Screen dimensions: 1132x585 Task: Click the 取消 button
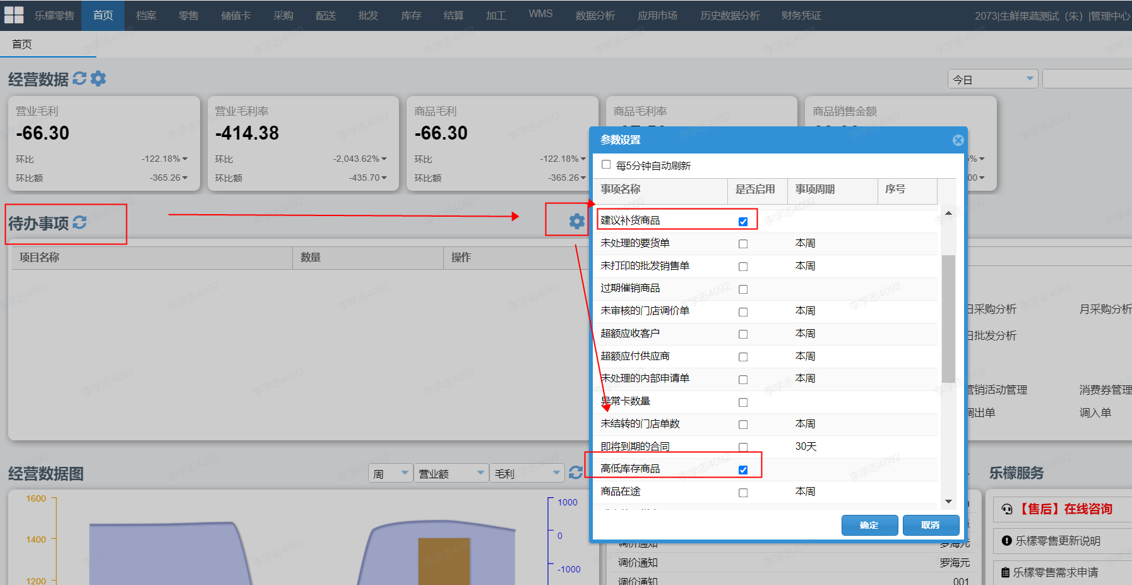tap(931, 525)
